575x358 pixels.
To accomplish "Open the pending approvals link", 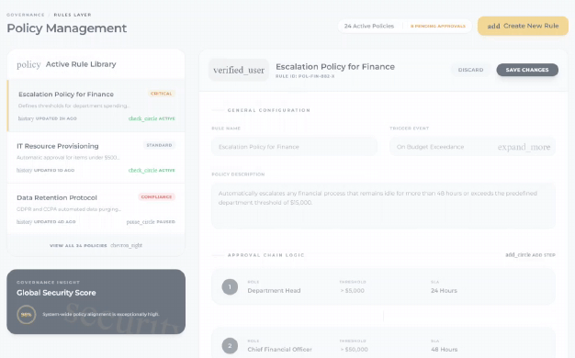I will [x=438, y=26].
